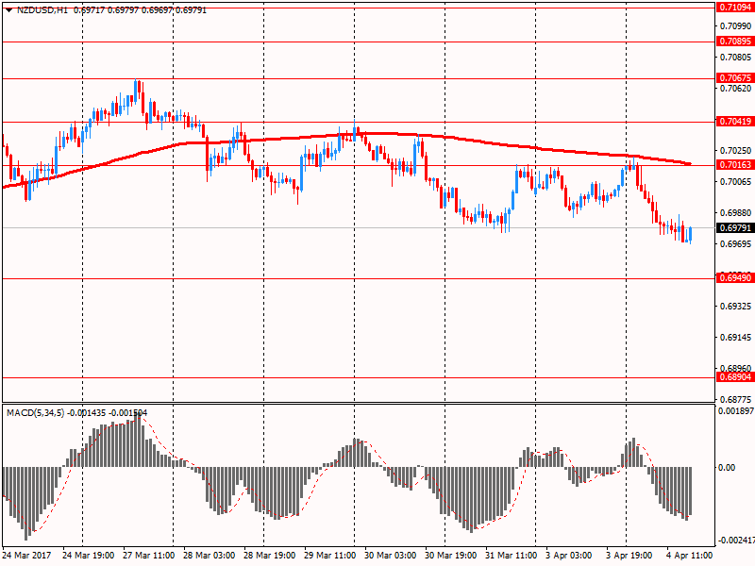Click the 0.69695 price axis label
755x566 pixels.
click(736, 244)
